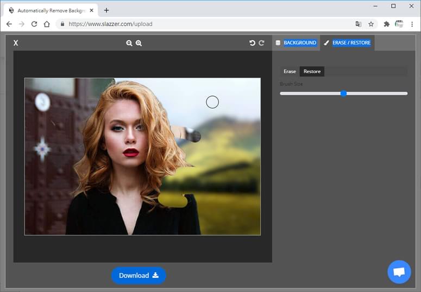421x292 pixels.
Task: Redo the last brush stroke
Action: 261,43
